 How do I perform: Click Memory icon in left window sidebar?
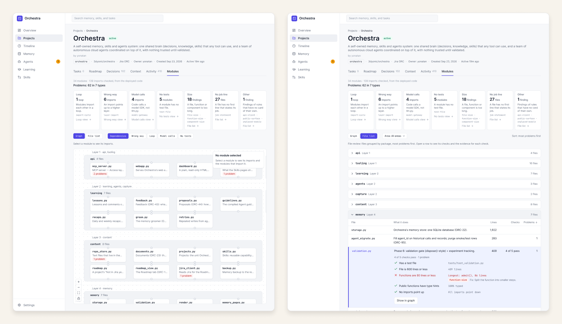click(19, 54)
